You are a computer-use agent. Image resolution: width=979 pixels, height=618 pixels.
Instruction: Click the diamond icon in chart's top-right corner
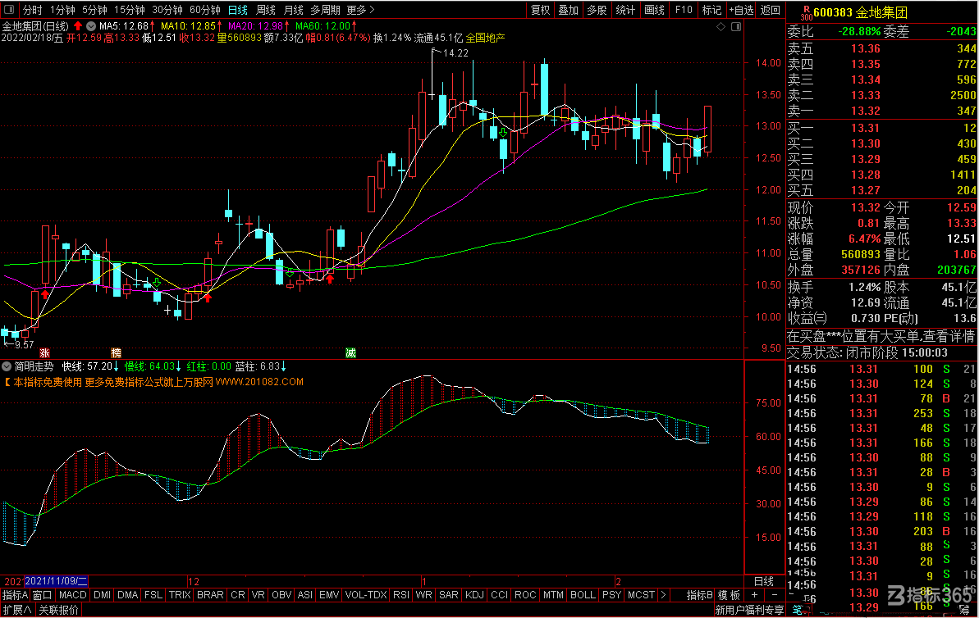tap(721, 26)
